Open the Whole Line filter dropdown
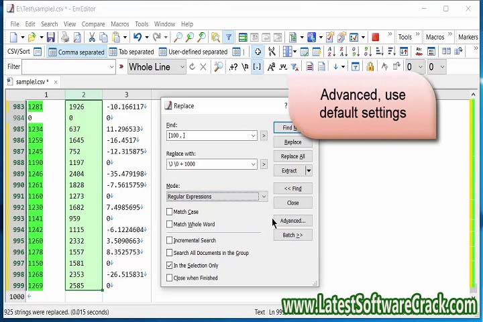This screenshot has width=483, height=322. pyautogui.click(x=181, y=66)
